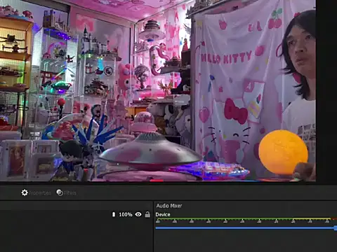Viewport: 337px width, 252px height.
Task: Select the Audio Mixer panel title
Action: coord(169,206)
